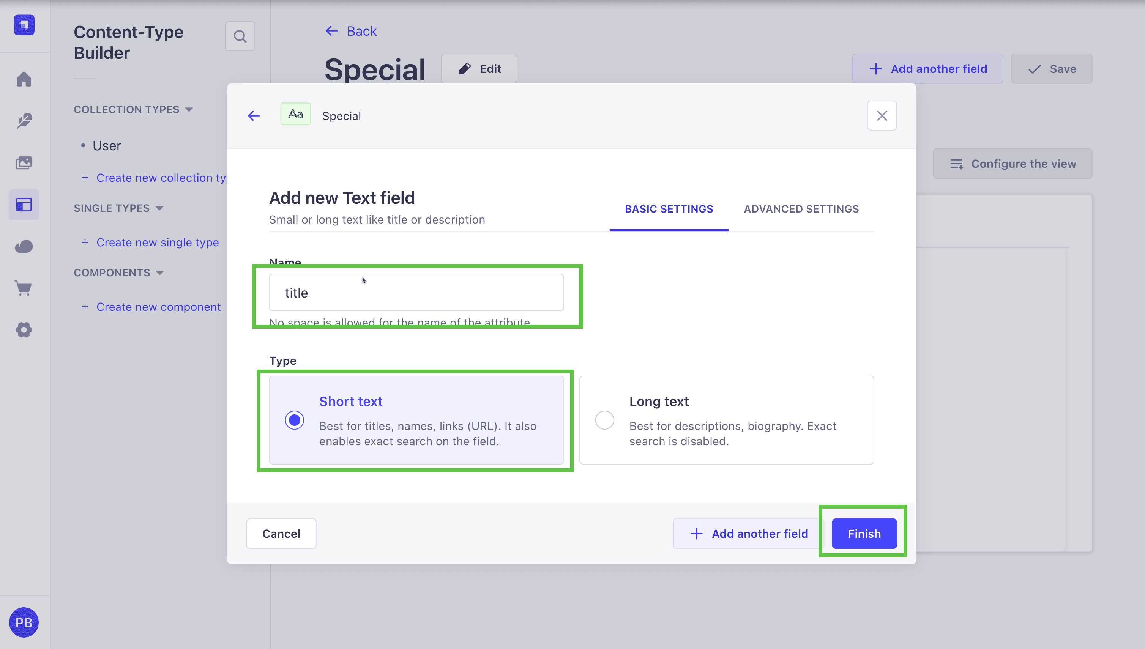1145x649 pixels.
Task: Click the Aa text field type icon
Action: click(x=295, y=114)
